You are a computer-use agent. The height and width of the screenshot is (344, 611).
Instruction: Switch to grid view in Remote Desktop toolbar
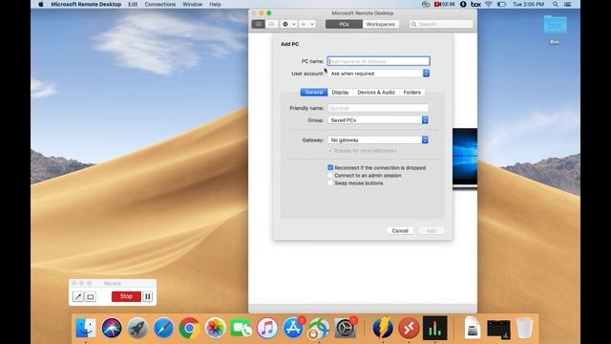(x=259, y=24)
